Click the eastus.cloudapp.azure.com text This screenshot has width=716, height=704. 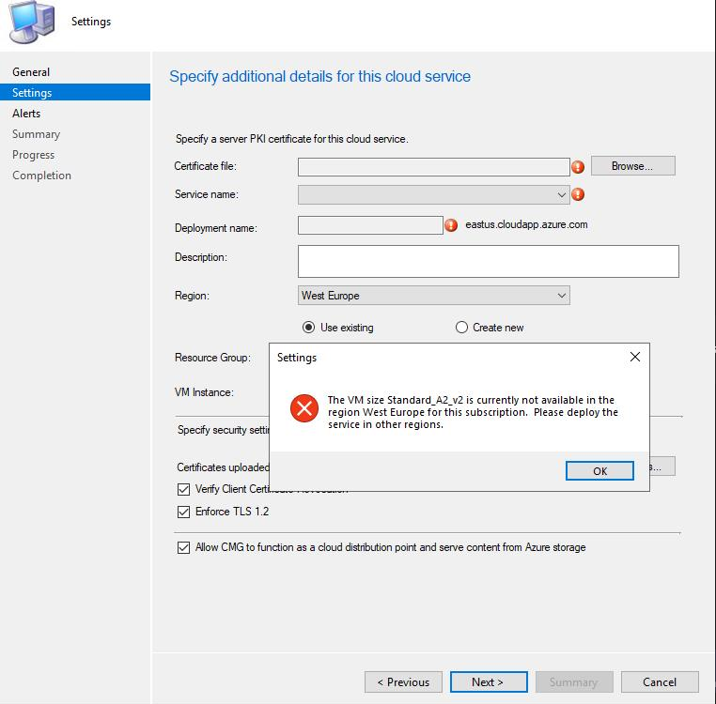tap(526, 224)
